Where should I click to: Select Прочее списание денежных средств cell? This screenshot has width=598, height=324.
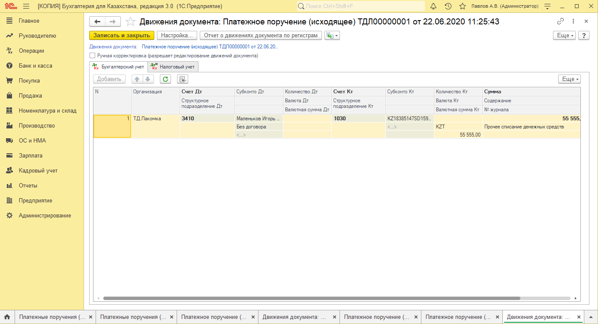[x=531, y=127]
